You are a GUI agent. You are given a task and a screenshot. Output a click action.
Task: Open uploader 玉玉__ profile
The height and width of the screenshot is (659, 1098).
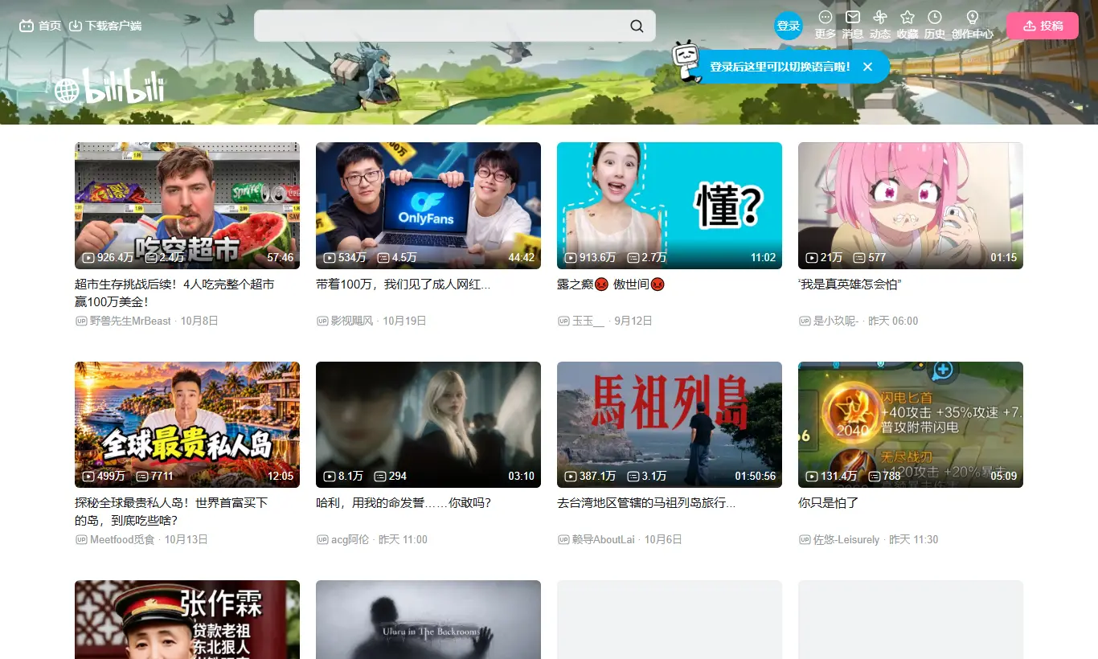pyautogui.click(x=588, y=321)
